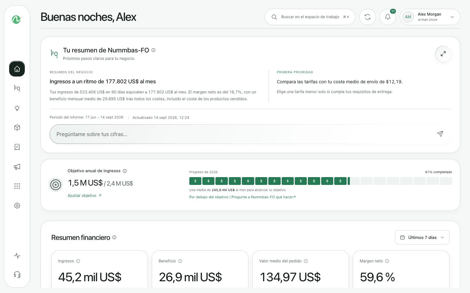Click the 45,2 mil US$ Ingresos value
The height and width of the screenshot is (293, 470).
pos(90,277)
